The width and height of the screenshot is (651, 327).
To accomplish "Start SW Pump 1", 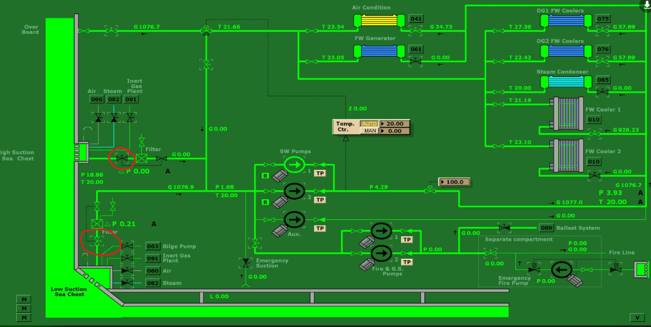I will coord(294,164).
